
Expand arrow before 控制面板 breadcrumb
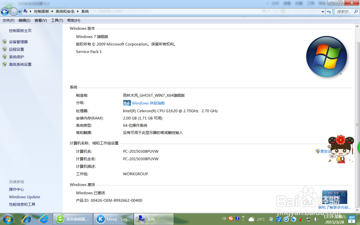[x=30, y=11]
